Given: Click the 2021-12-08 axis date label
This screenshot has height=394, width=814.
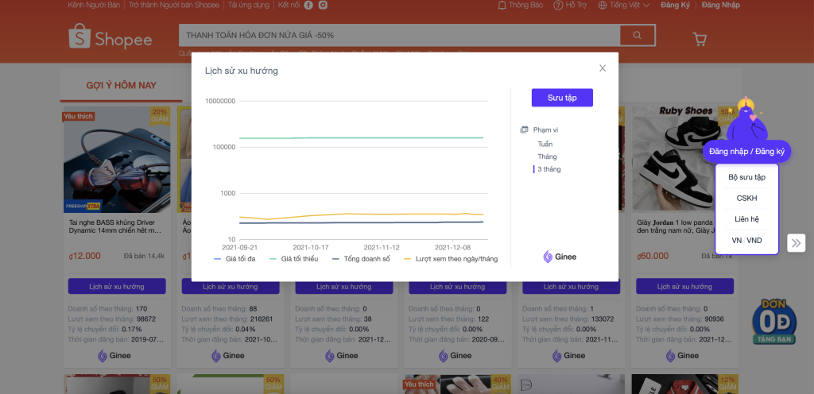Looking at the screenshot, I should tap(452, 247).
